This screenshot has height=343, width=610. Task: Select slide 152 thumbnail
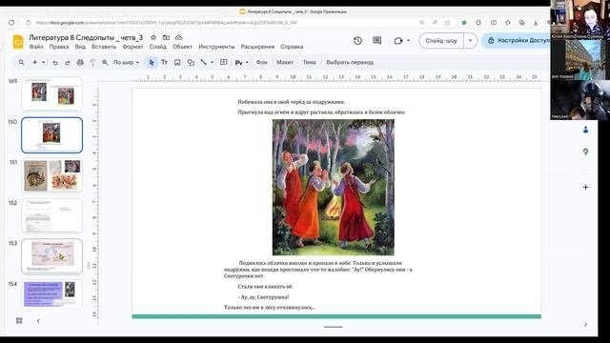pos(52,216)
